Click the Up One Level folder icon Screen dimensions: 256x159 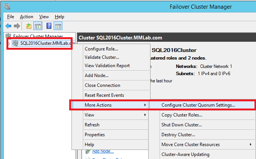click(29, 26)
